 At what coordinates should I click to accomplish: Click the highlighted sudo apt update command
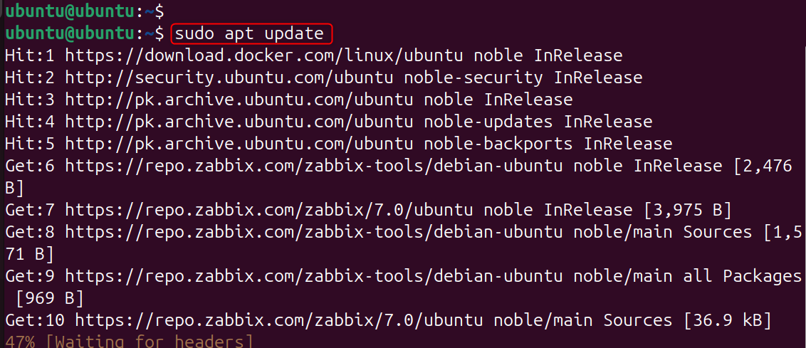click(x=252, y=33)
